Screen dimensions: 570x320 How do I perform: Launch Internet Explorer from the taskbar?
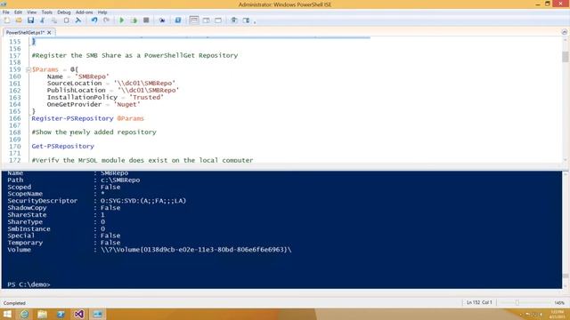tap(24, 314)
